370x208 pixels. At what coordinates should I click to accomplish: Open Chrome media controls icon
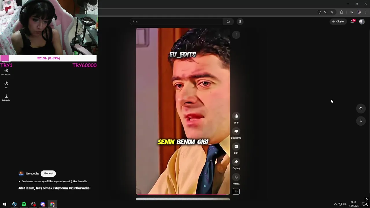[352, 12]
